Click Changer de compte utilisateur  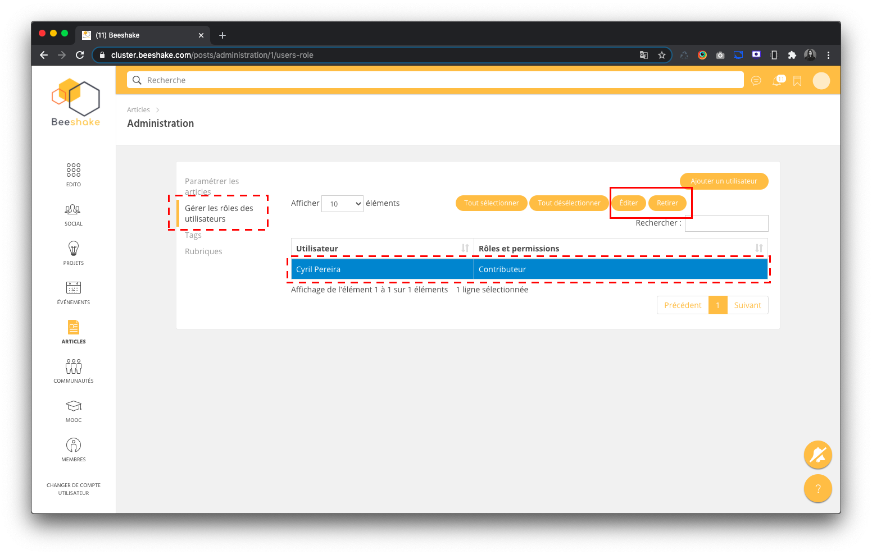click(x=74, y=489)
